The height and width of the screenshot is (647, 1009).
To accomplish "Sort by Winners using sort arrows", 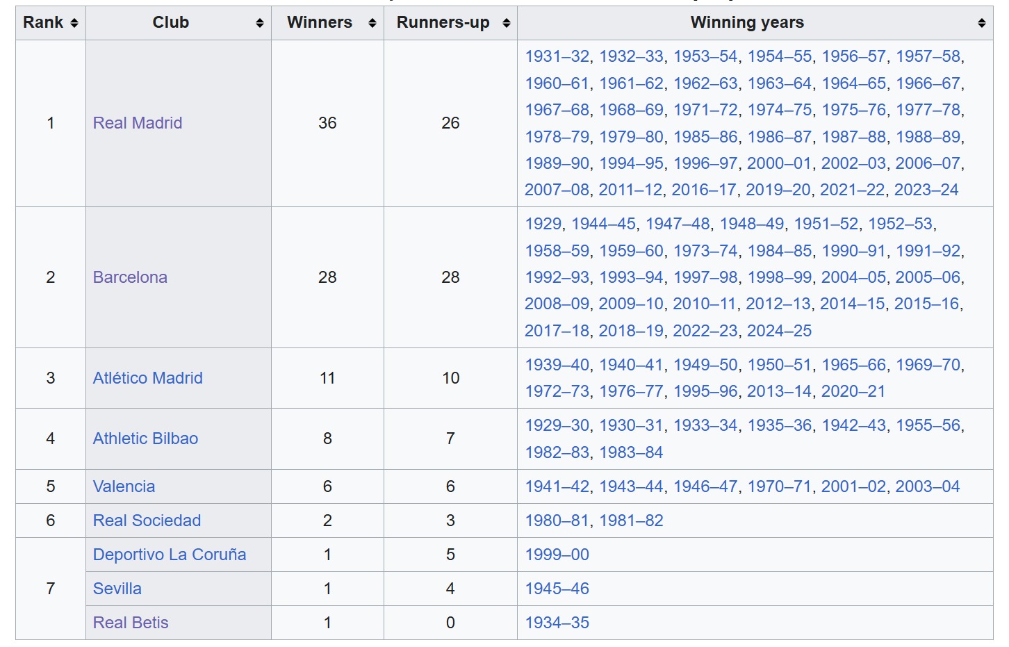I will click(372, 23).
